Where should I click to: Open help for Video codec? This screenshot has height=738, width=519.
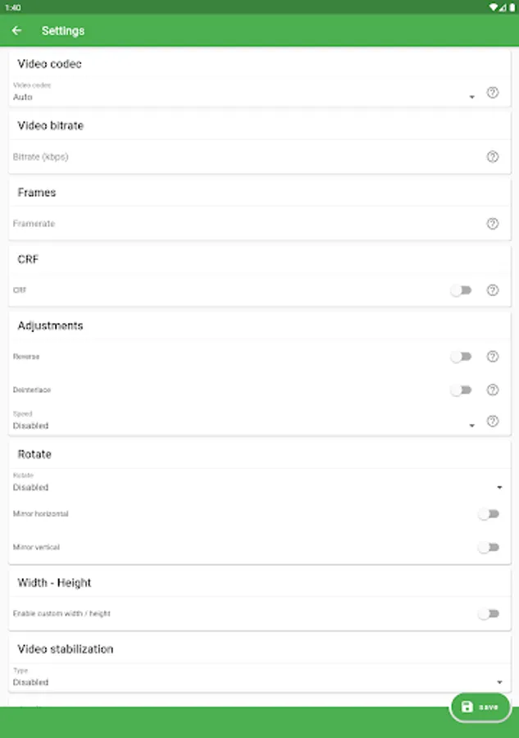tap(493, 93)
